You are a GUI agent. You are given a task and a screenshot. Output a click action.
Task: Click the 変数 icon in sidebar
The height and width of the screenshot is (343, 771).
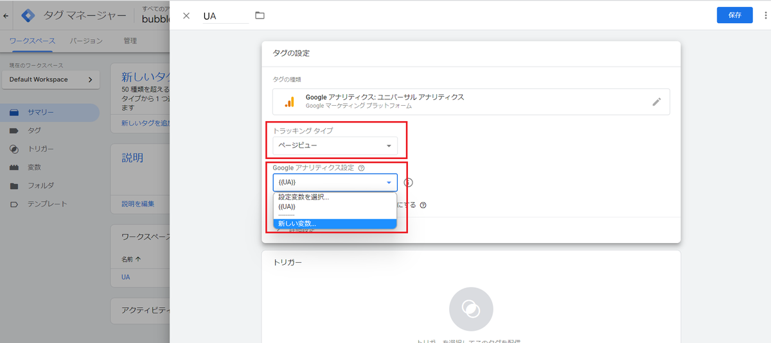[14, 167]
